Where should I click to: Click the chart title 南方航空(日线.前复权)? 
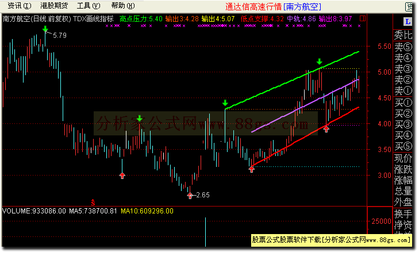37,19
